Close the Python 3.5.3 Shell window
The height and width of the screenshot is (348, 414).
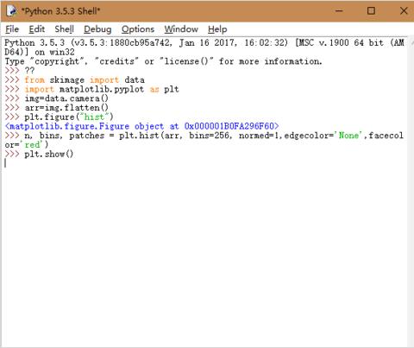[404, 11]
